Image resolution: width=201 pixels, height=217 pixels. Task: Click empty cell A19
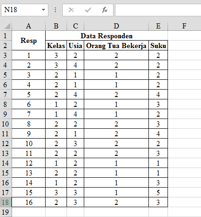pyautogui.click(x=28, y=212)
